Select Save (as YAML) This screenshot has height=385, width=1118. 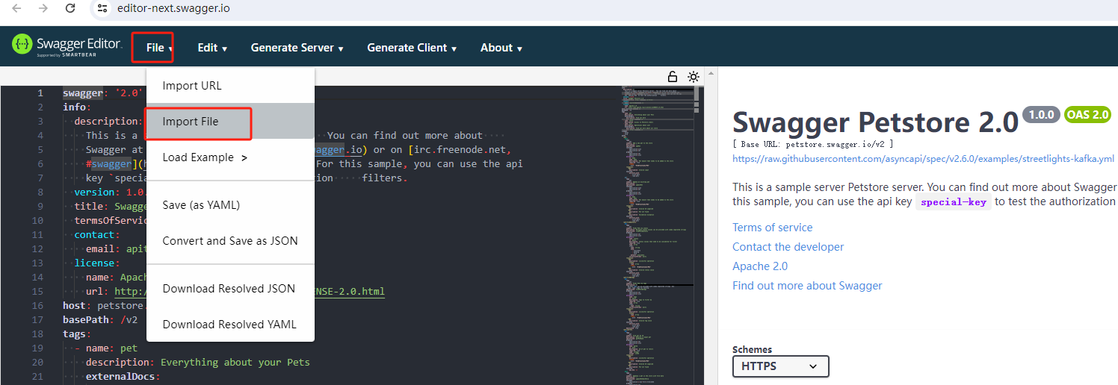point(230,205)
